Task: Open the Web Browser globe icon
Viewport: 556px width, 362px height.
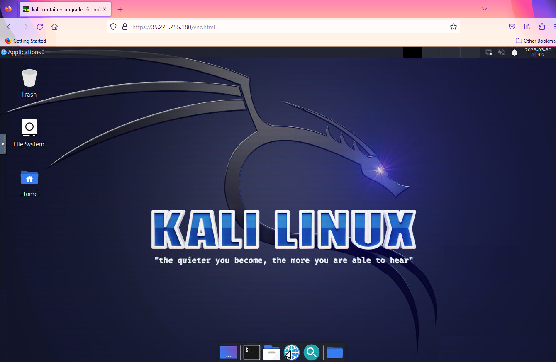Action: (292, 352)
